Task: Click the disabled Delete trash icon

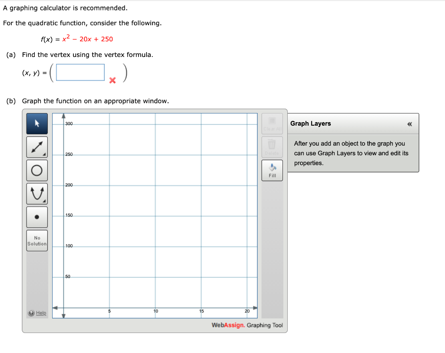Action: point(272,147)
